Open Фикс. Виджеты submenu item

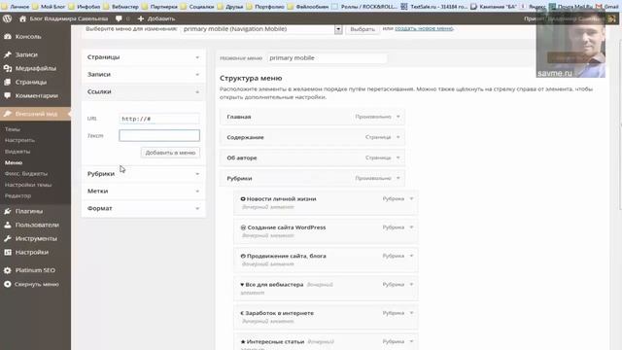coord(26,174)
